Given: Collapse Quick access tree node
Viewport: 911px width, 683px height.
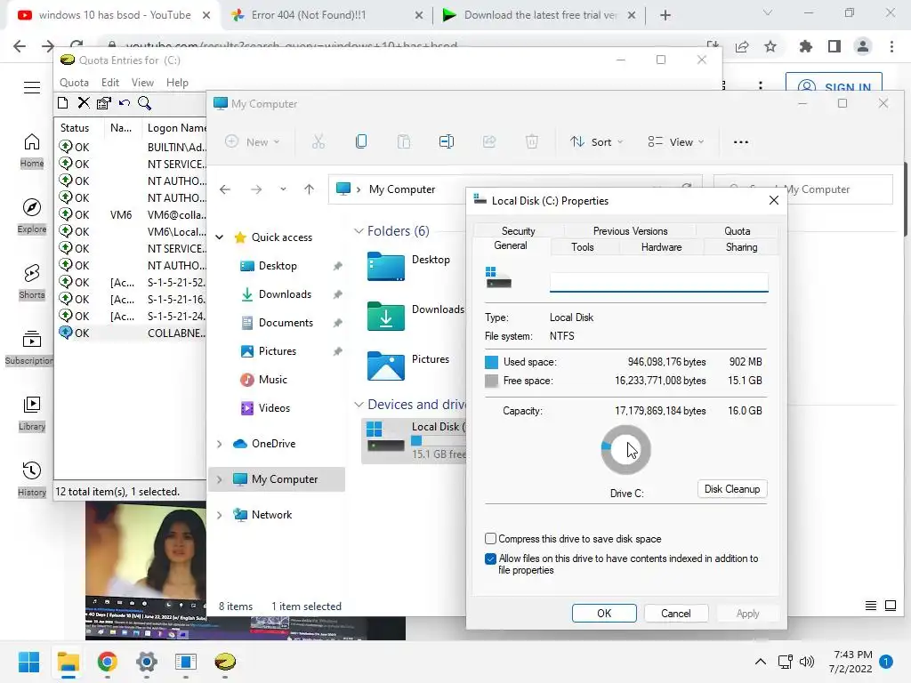Looking at the screenshot, I should (x=220, y=237).
